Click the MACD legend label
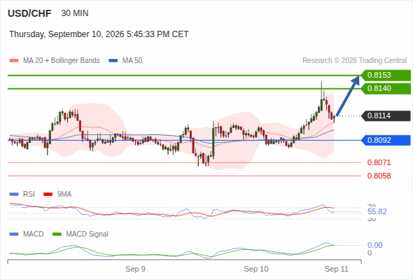This screenshot has width=413, height=280. click(x=33, y=234)
